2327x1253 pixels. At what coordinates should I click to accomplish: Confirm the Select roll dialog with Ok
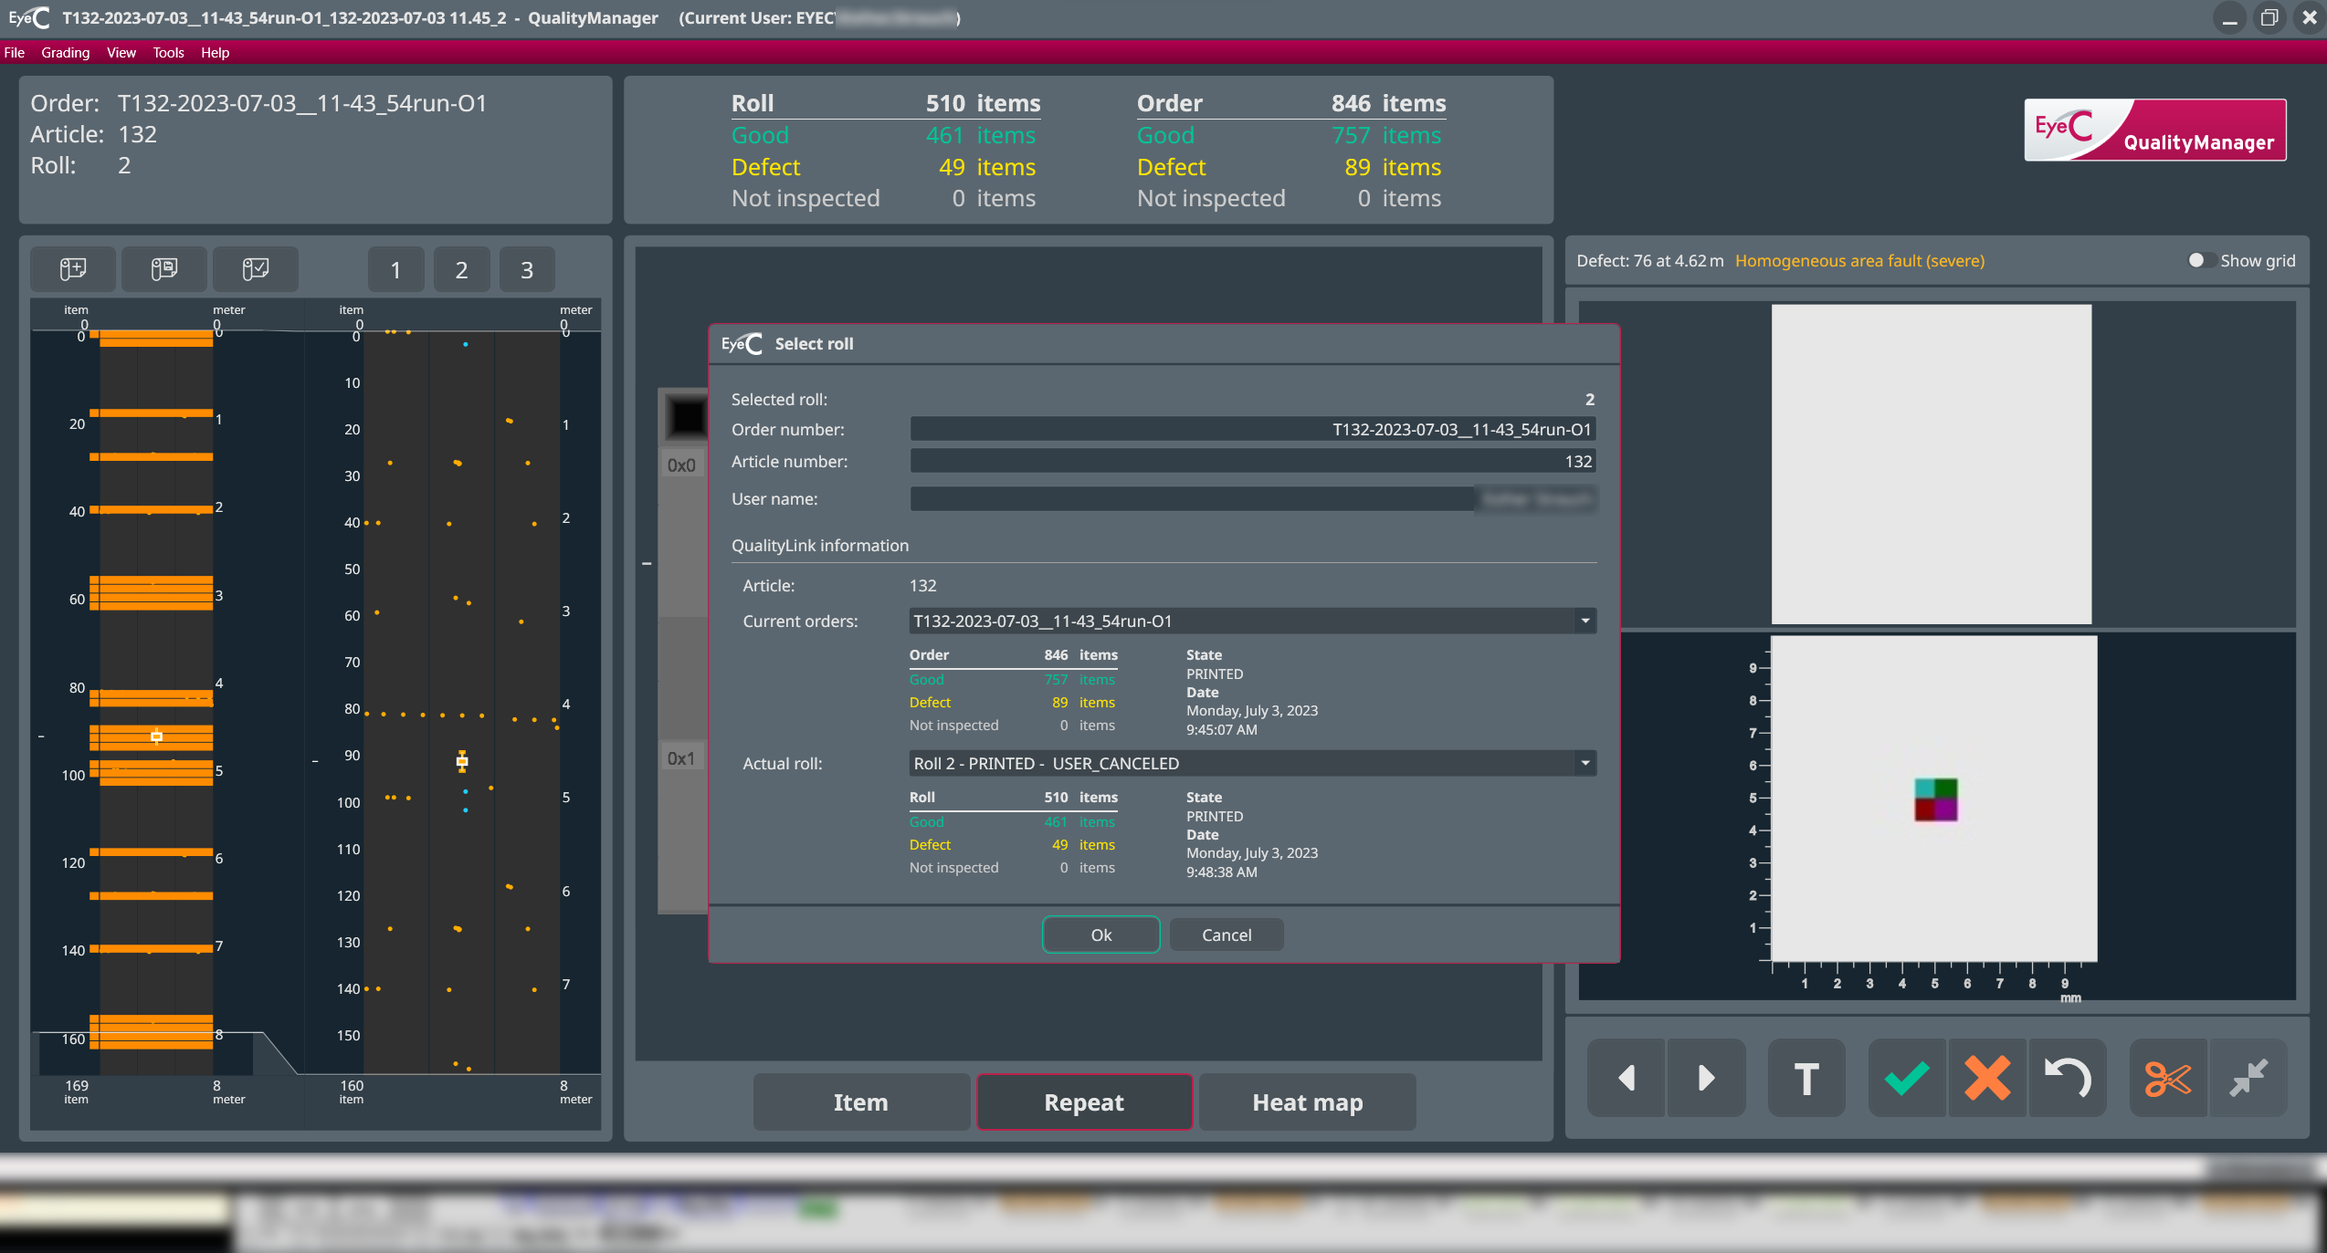tap(1101, 935)
